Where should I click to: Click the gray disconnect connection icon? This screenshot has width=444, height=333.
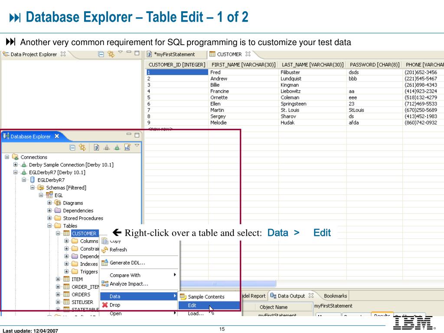coord(107,147)
